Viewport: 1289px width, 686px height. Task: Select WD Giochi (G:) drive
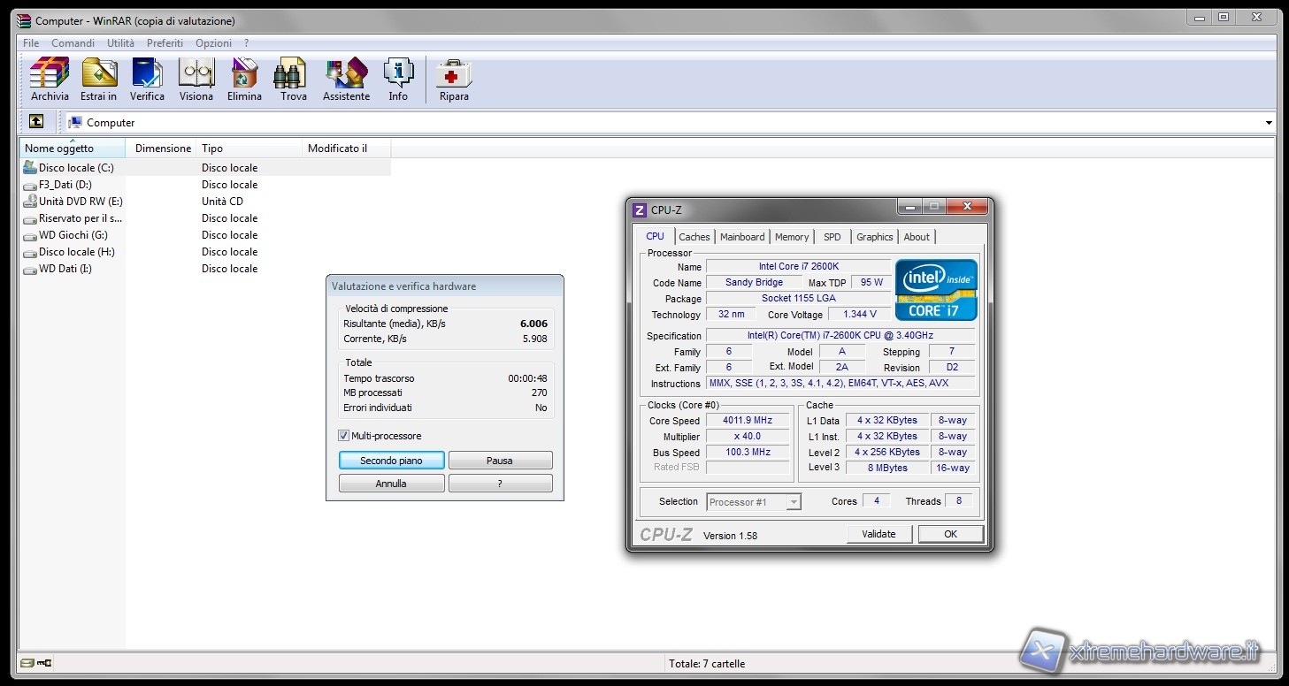click(73, 235)
